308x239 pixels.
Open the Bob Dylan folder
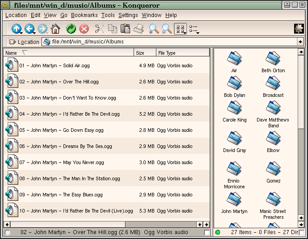coord(234,86)
